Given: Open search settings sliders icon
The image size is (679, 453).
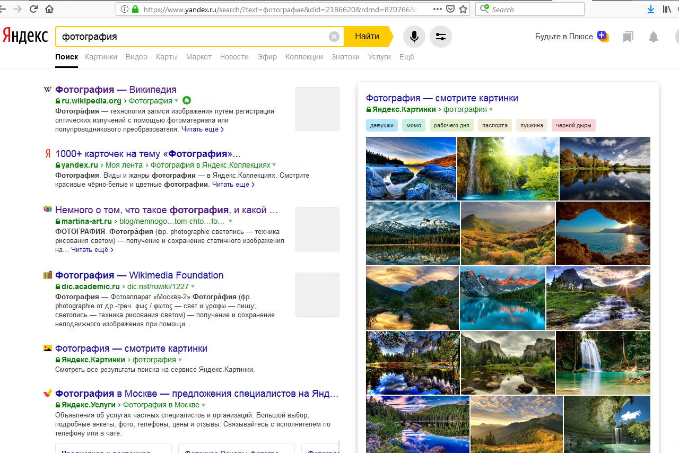Looking at the screenshot, I should [441, 37].
